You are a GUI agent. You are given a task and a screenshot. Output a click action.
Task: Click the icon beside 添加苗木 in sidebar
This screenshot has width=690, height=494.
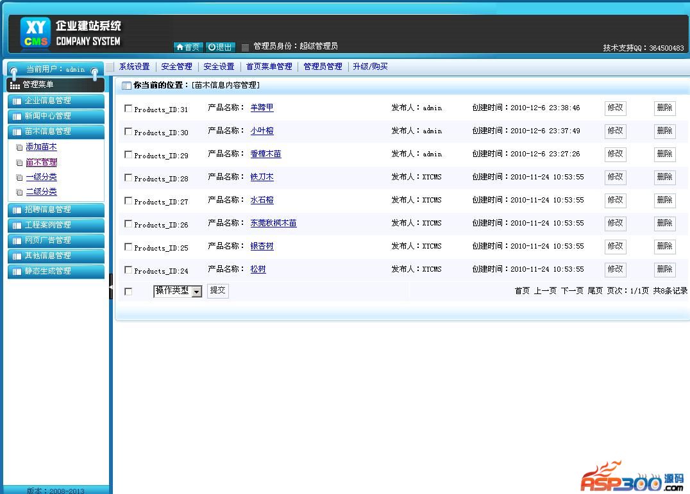(19, 147)
